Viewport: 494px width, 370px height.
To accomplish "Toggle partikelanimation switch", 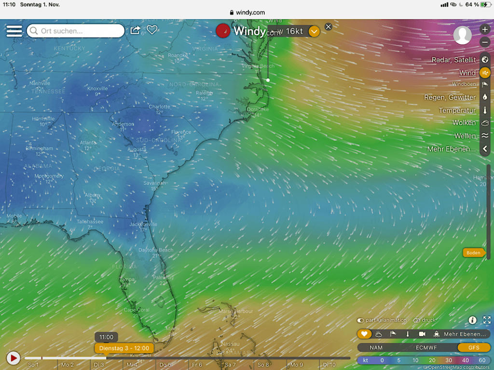I will coord(360,320).
